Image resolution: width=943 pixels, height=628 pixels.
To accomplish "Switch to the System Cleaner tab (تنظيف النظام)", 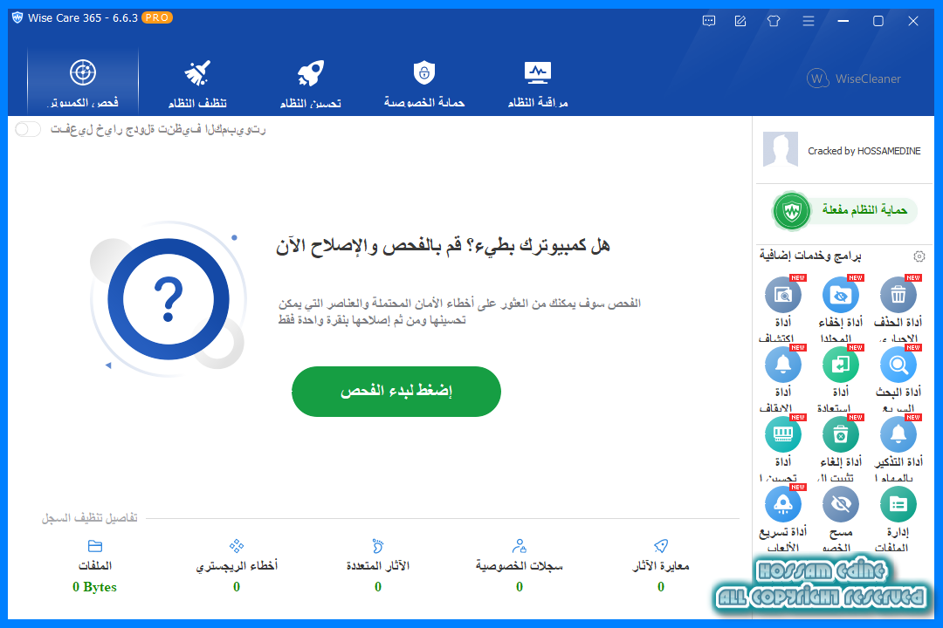I will click(197, 82).
